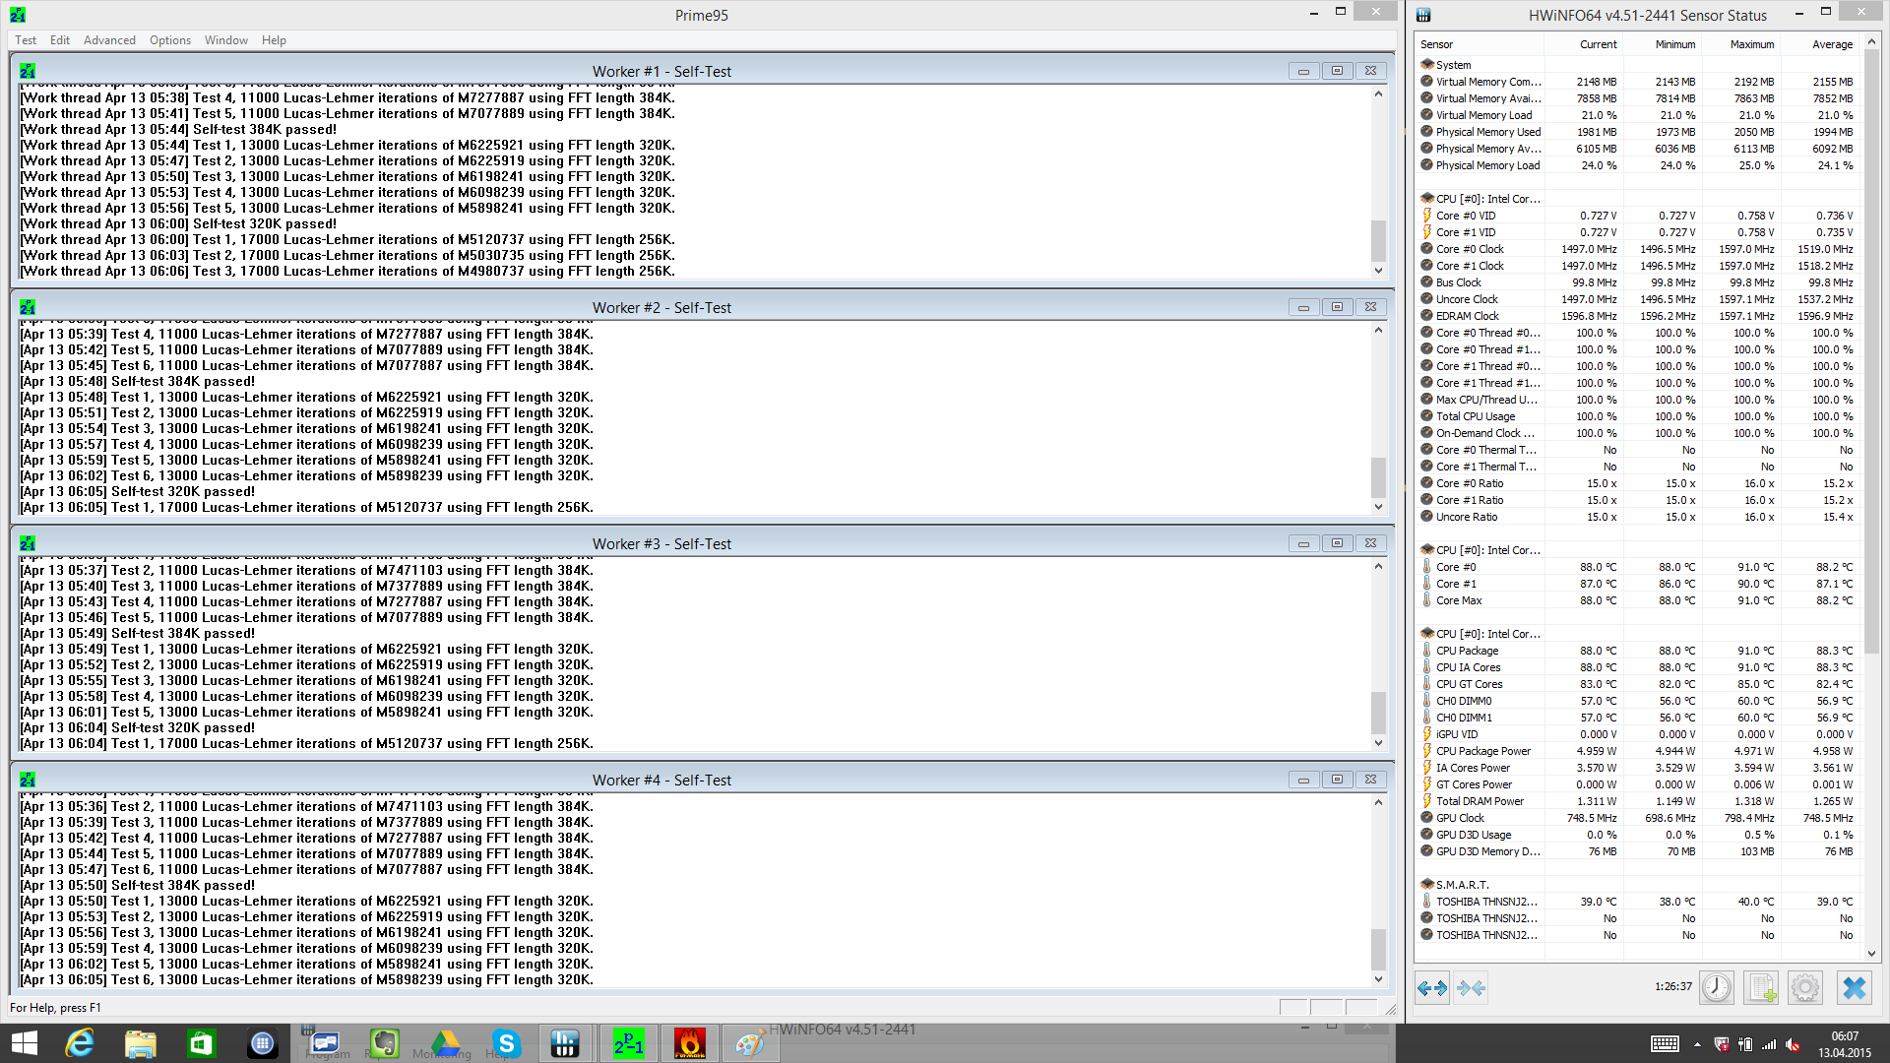Select the S.M.A.R.T. sensor group

[1462, 885]
